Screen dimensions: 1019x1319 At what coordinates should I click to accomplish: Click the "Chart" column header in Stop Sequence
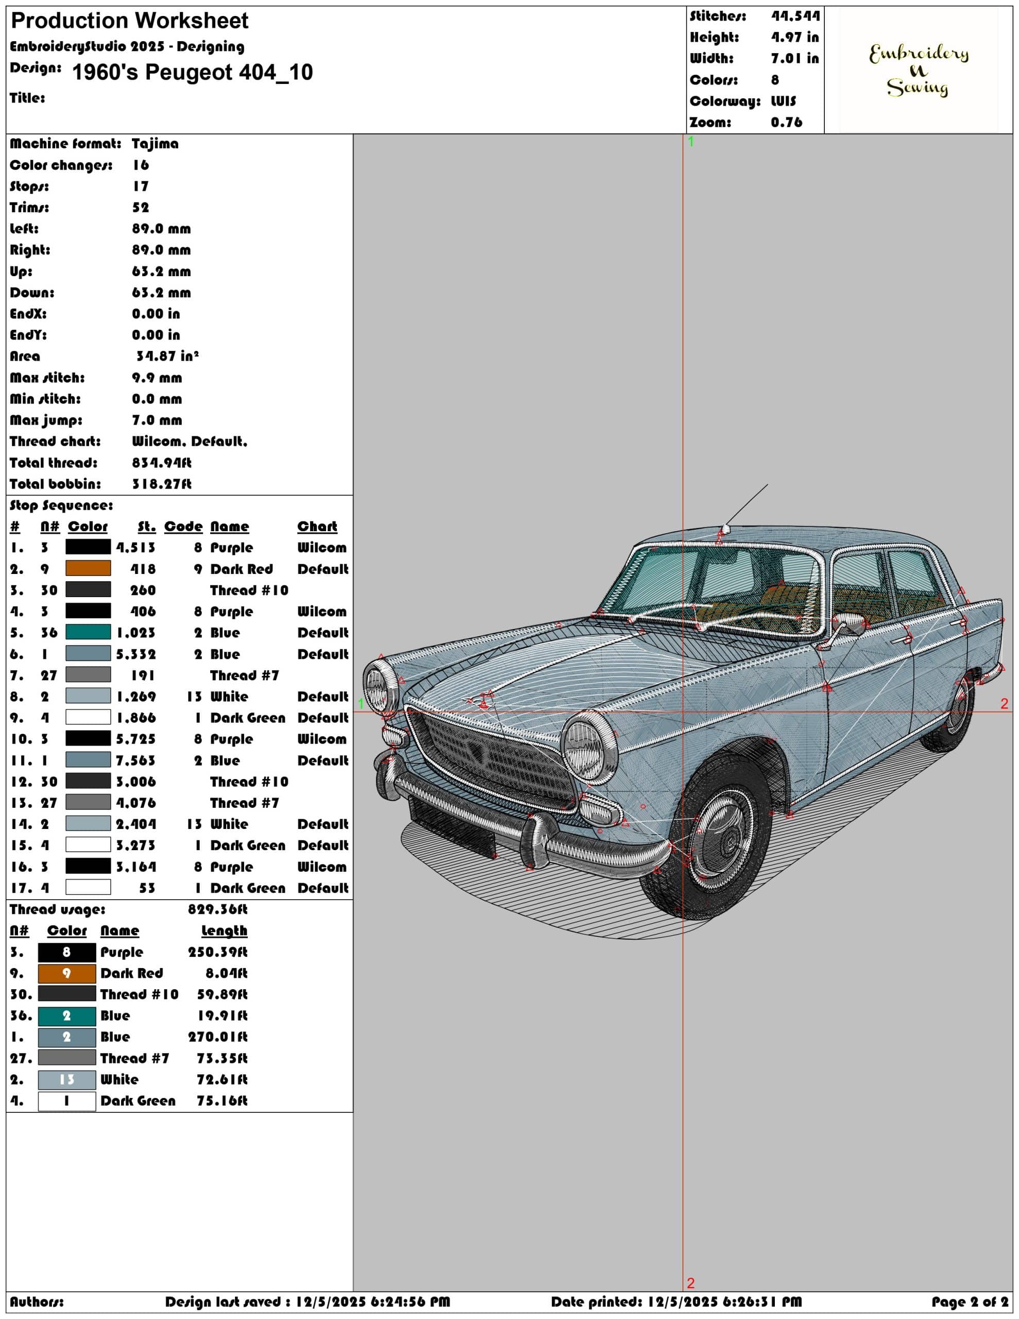point(317,527)
